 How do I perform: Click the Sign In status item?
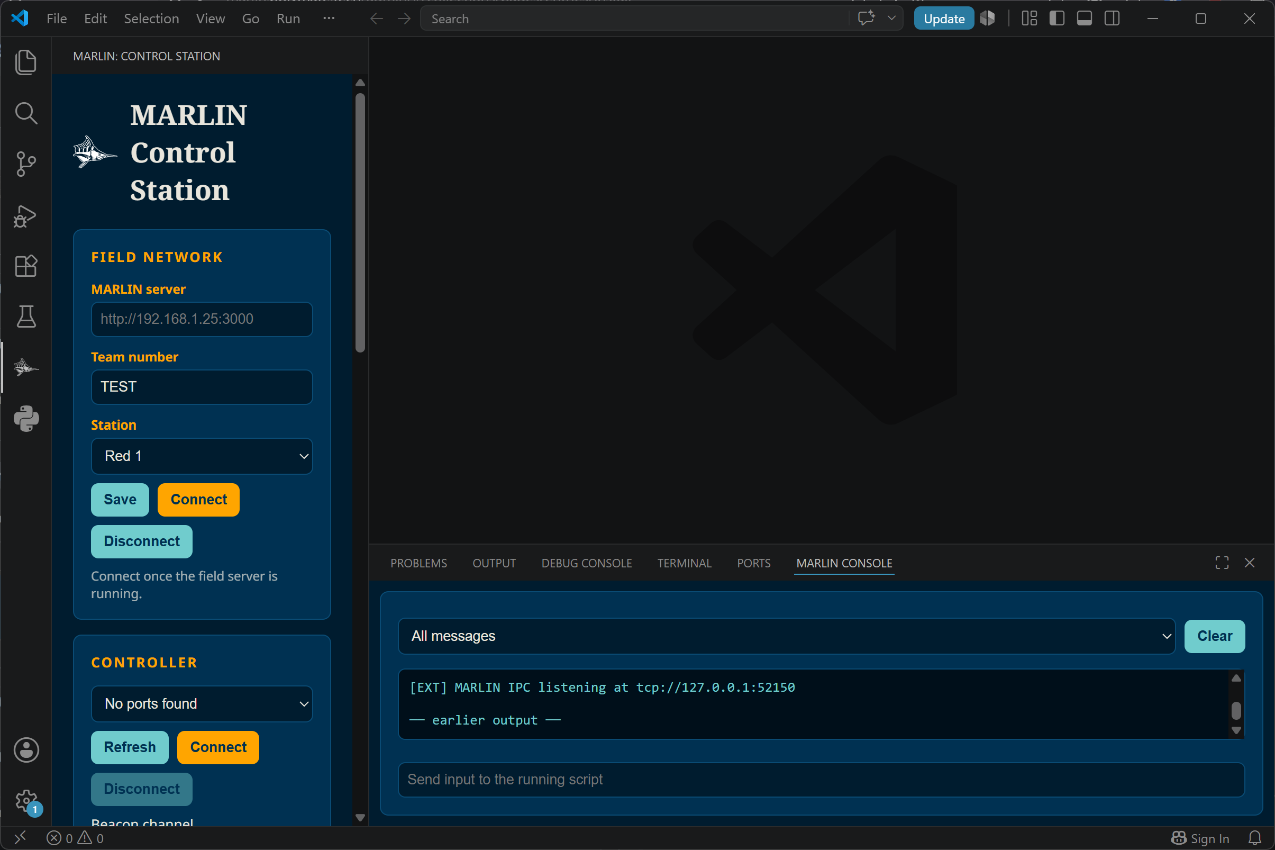pos(1200,838)
